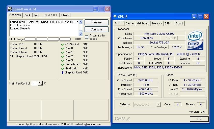Close the SpeedFan window
Screen dimensions: 214x129
[108, 9]
